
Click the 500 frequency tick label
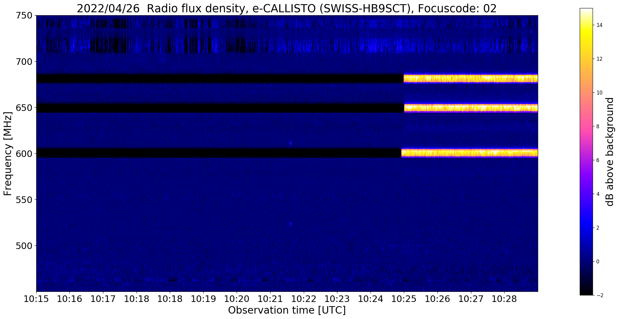click(x=24, y=246)
